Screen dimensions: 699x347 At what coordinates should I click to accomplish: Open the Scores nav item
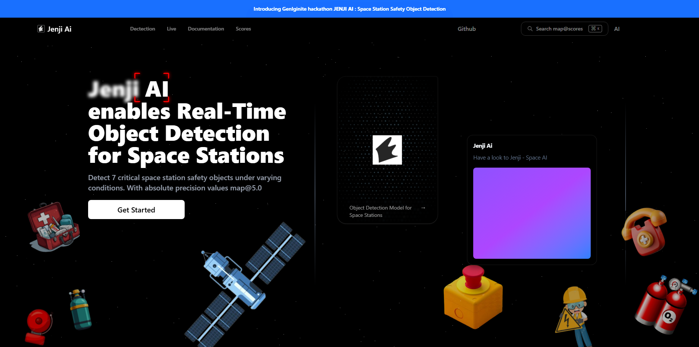tap(243, 29)
